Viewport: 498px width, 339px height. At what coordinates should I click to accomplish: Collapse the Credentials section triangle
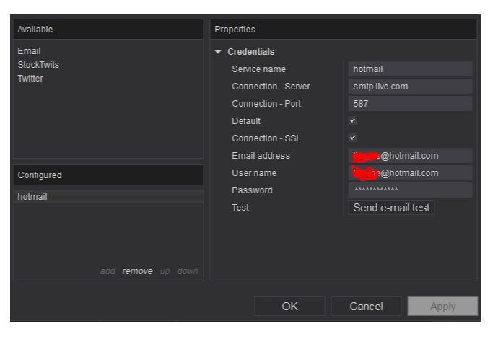pos(218,52)
